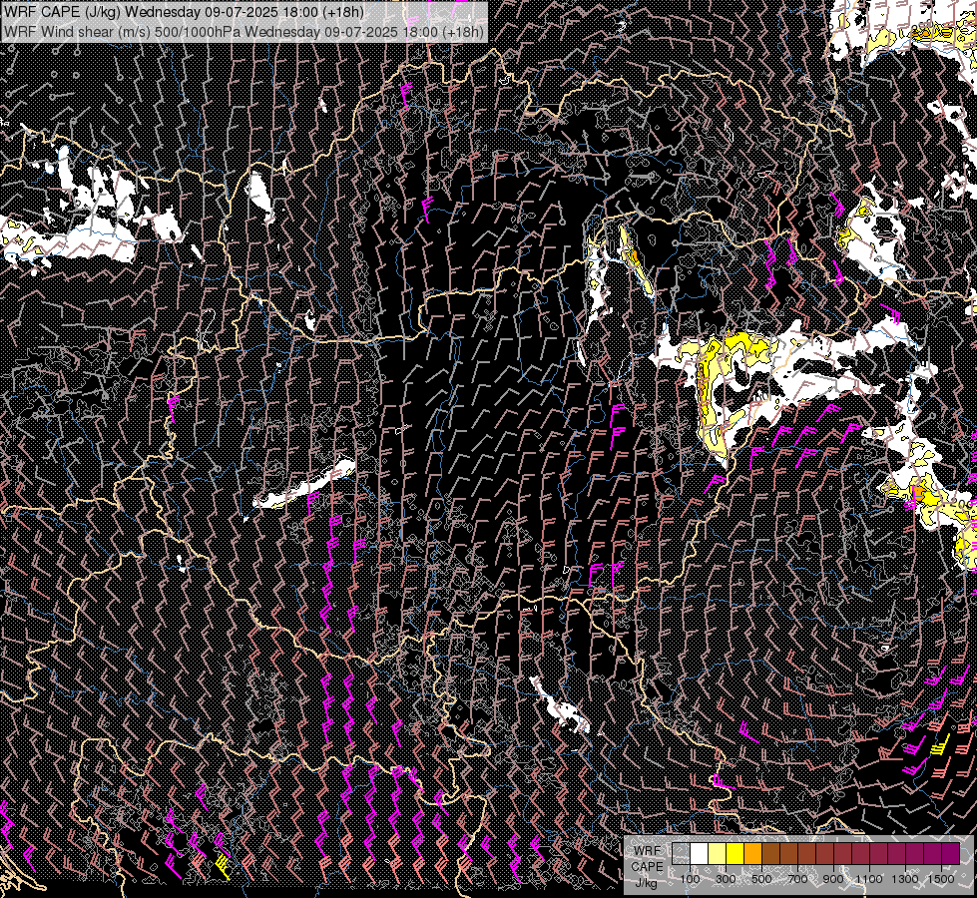Click the orange legend swatch
This screenshot has height=898, width=977.
pyautogui.click(x=752, y=853)
